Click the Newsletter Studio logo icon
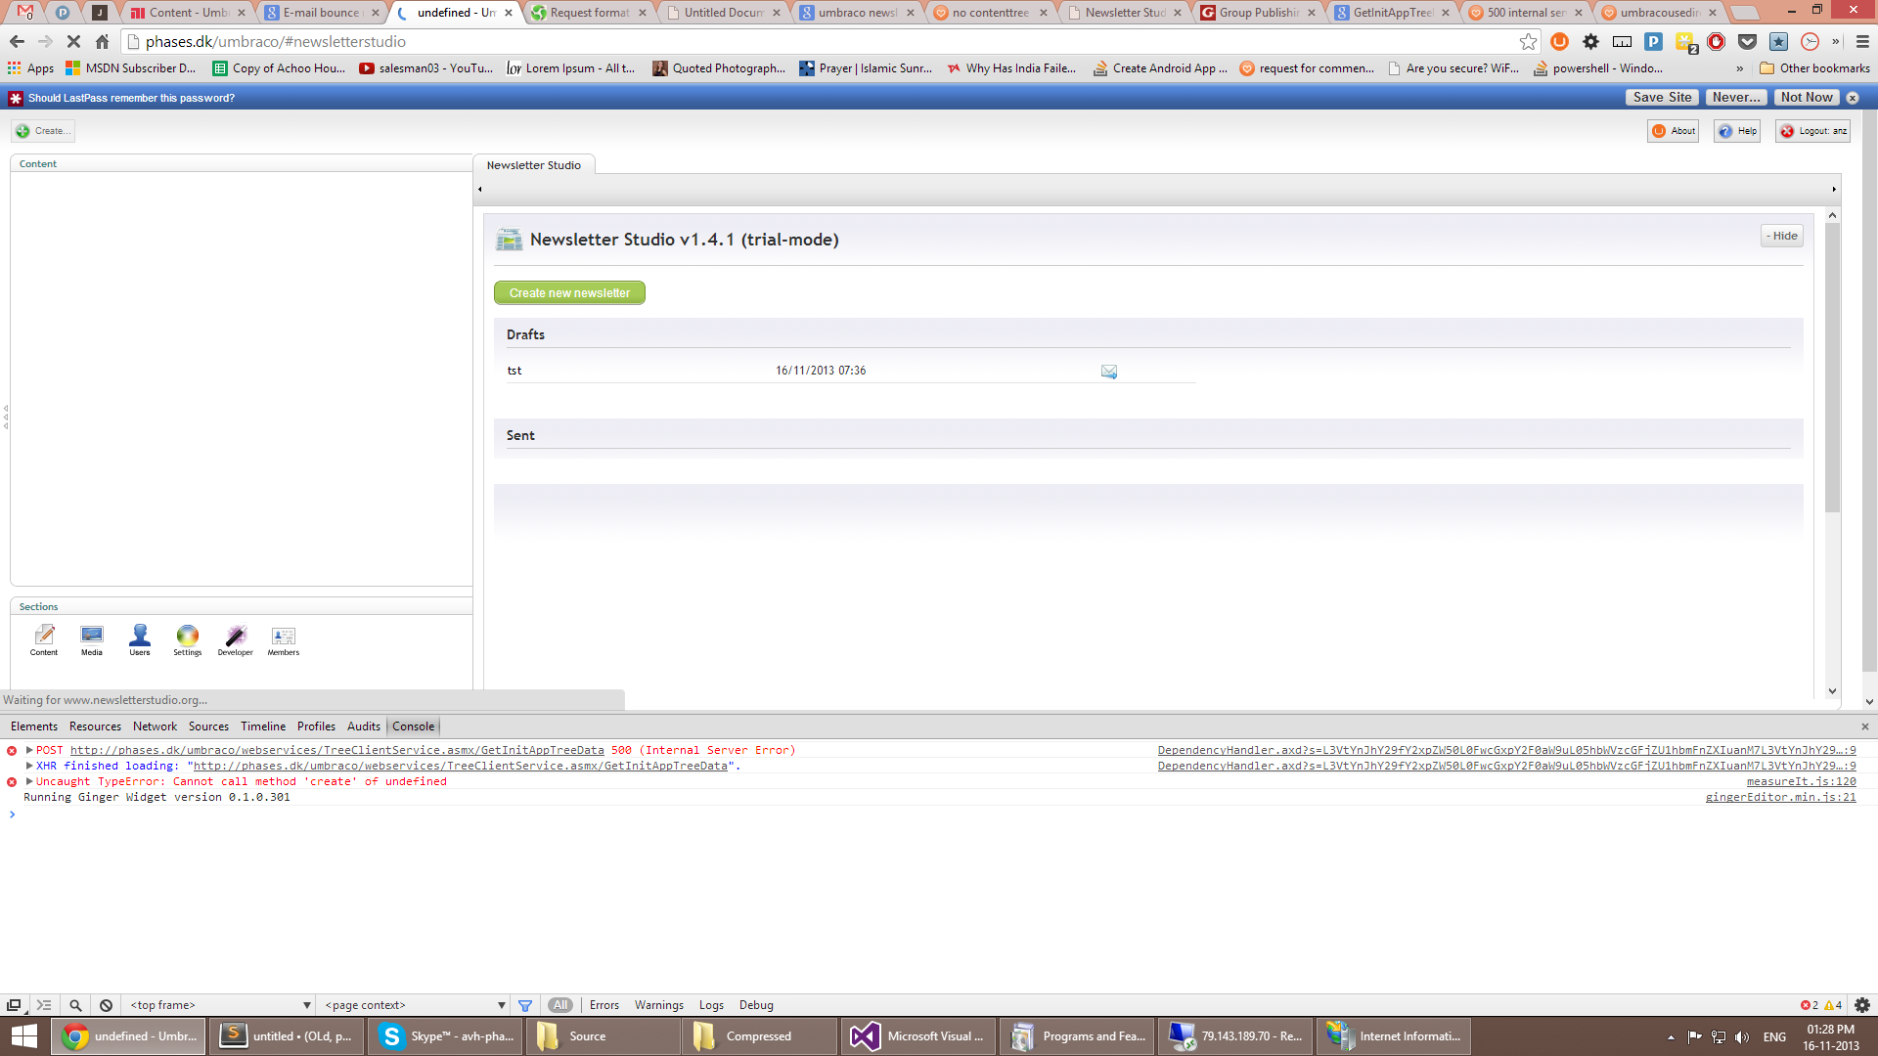This screenshot has height=1056, width=1878. tap(509, 240)
